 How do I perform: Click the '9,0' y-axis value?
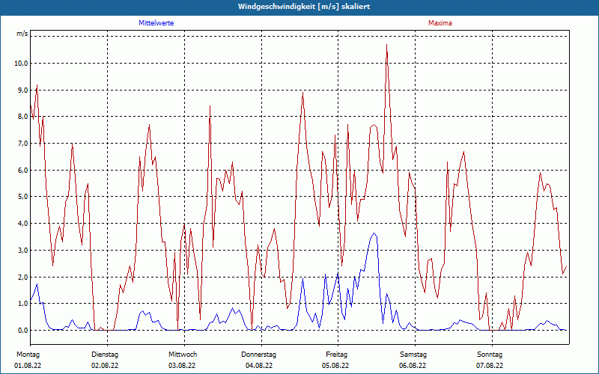(x=23, y=90)
